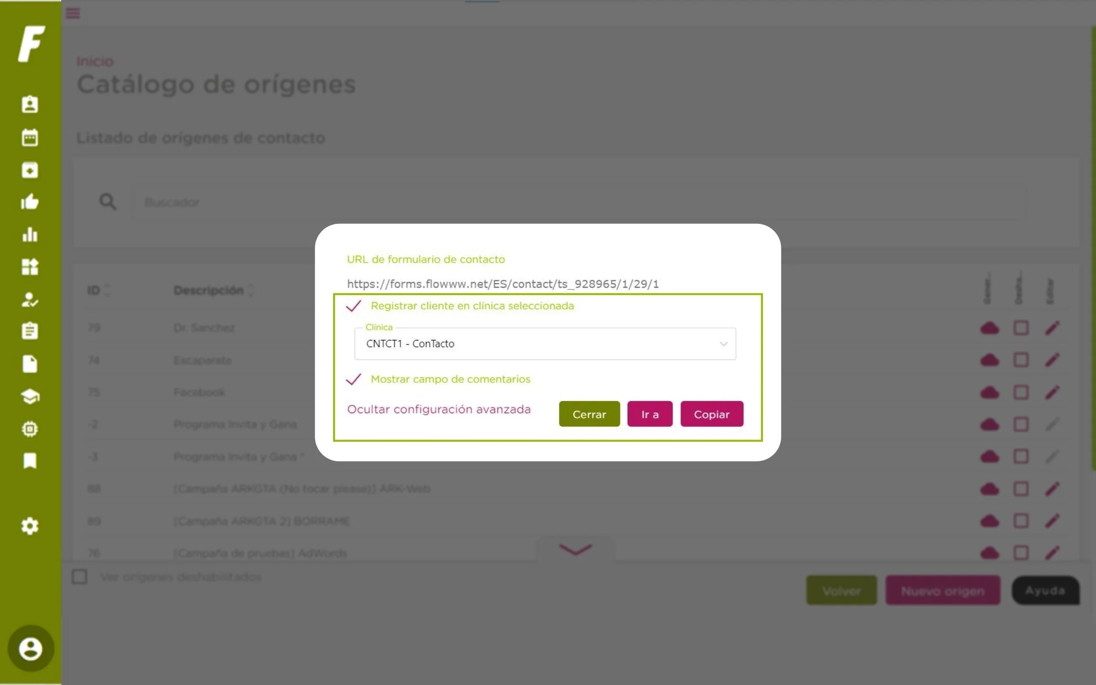Screen dimensions: 1096x685
Task: Click the Flowww F logo
Action: coord(31,44)
